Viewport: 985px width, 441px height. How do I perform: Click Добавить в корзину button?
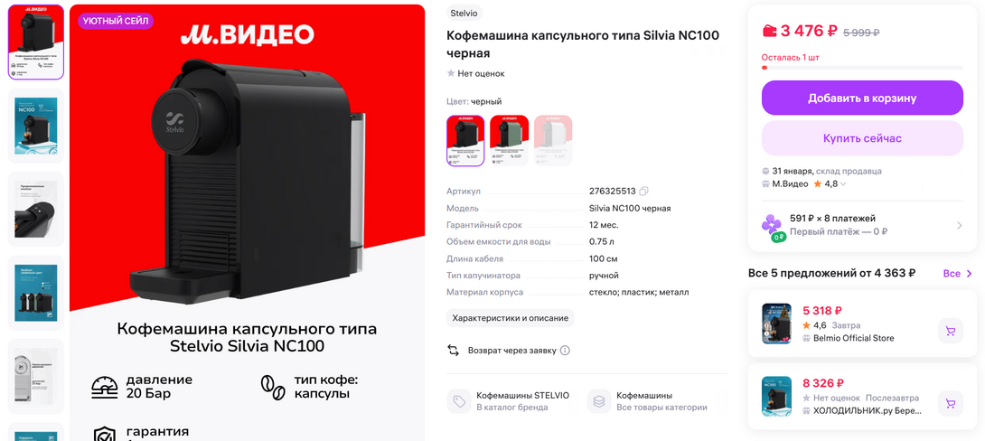tap(862, 98)
